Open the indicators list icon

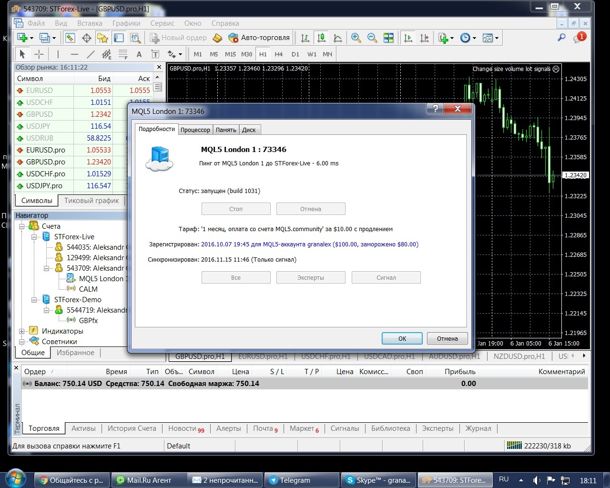coord(444,38)
